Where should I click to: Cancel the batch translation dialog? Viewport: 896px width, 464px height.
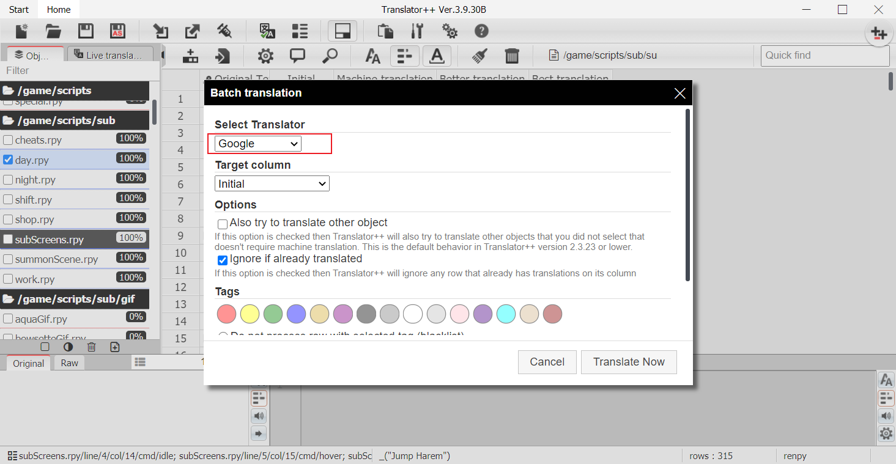coord(547,362)
